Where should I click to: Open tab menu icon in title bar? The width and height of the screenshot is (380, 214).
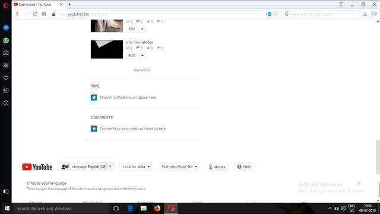point(341,4)
